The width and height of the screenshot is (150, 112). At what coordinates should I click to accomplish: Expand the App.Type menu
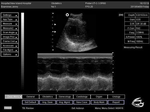point(10,19)
